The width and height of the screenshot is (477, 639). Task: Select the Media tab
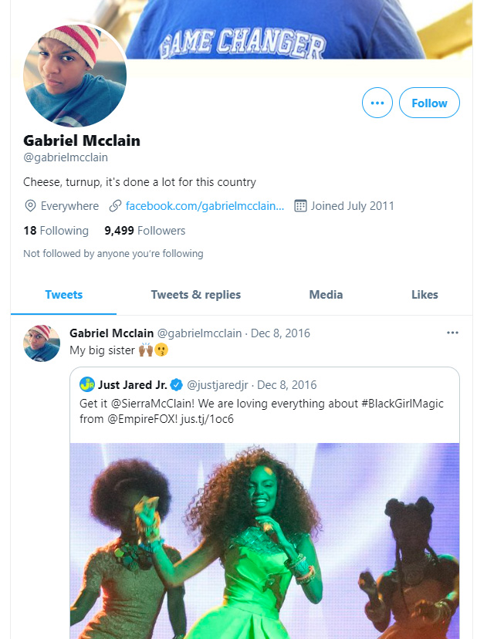[326, 294]
